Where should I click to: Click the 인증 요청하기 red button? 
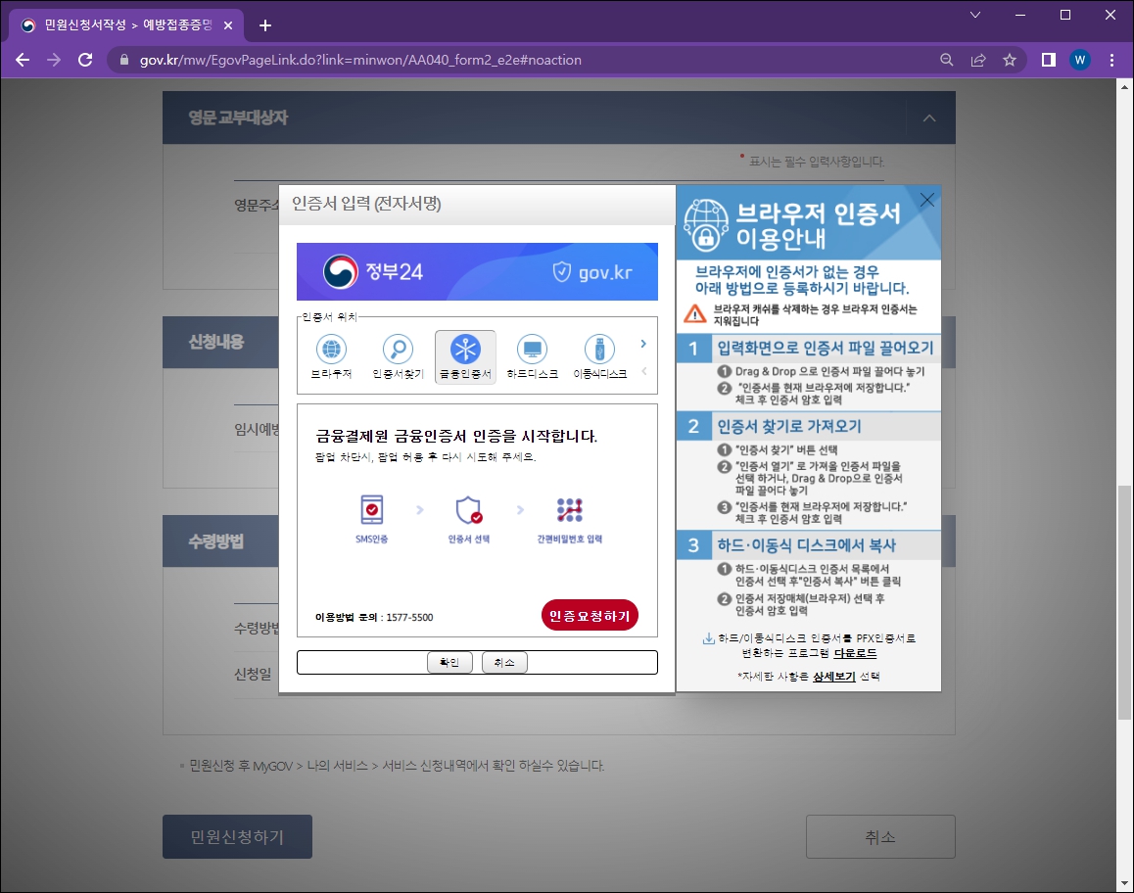click(x=590, y=615)
